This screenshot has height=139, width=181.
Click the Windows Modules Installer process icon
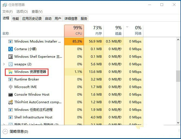tap(11, 41)
